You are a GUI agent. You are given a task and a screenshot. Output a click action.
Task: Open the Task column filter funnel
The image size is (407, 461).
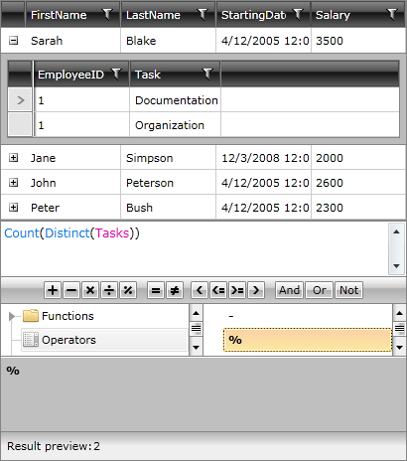click(x=207, y=74)
